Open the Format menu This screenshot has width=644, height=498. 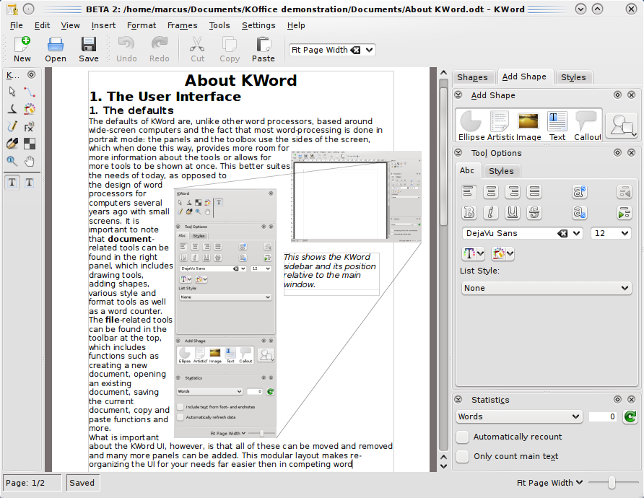(142, 25)
